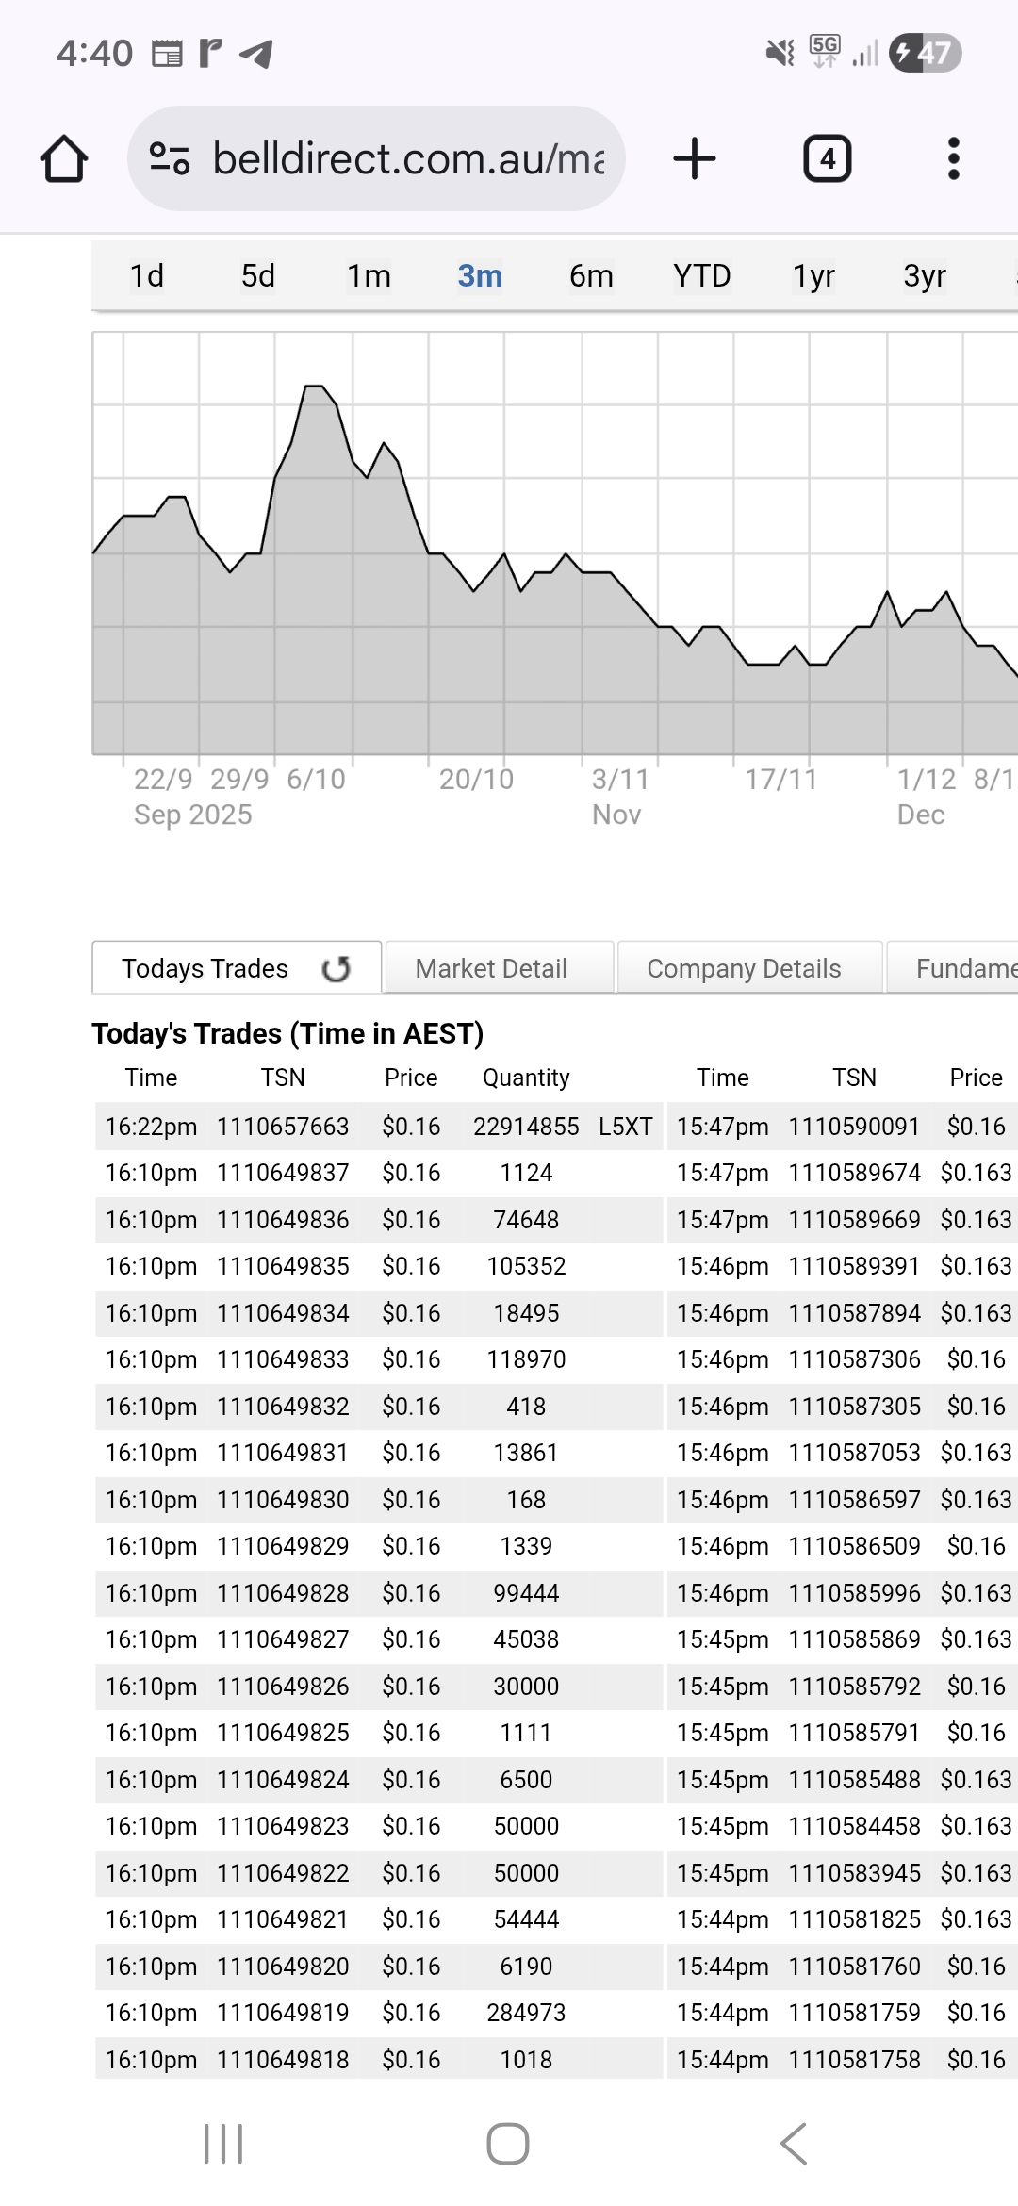Open a new tab with plus icon

tap(695, 158)
